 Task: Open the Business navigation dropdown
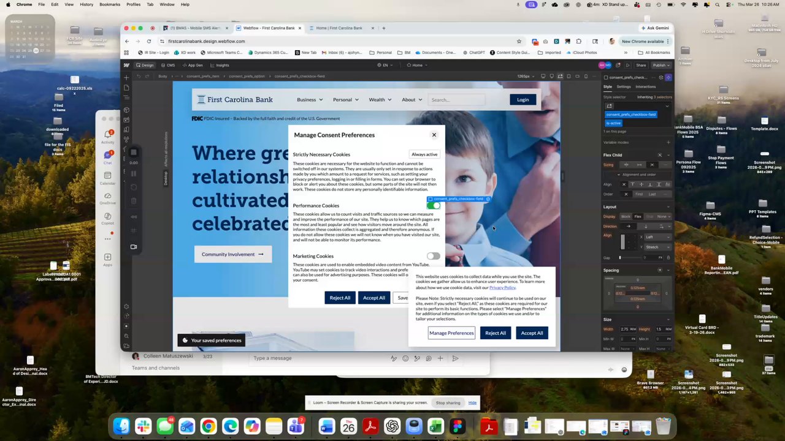310,100
